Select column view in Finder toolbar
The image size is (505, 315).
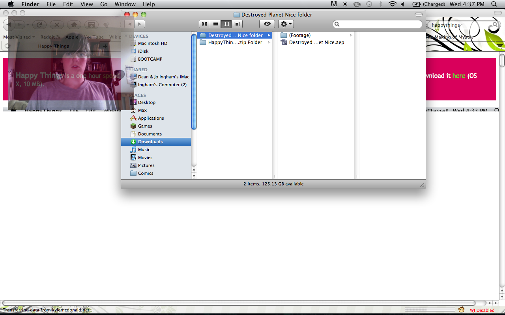click(226, 24)
